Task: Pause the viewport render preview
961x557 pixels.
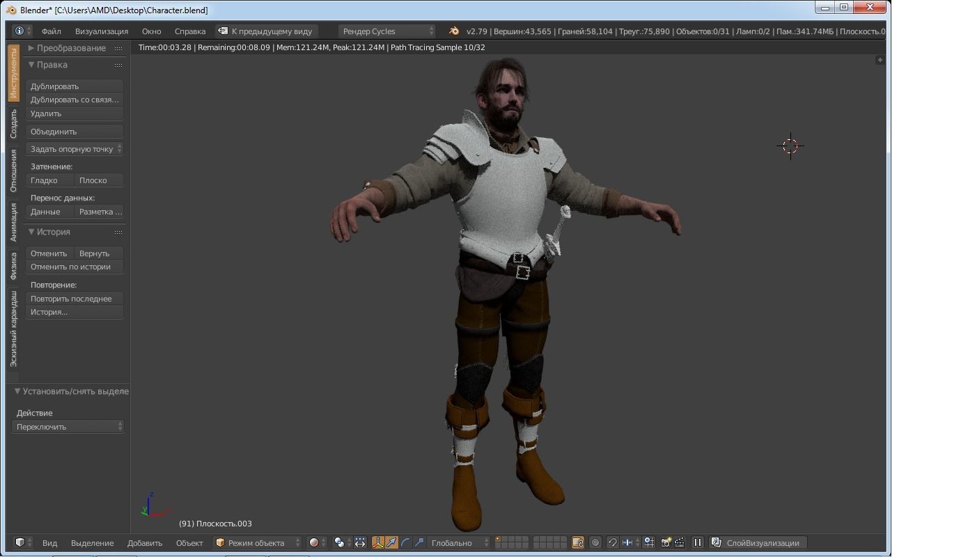Action: click(697, 543)
